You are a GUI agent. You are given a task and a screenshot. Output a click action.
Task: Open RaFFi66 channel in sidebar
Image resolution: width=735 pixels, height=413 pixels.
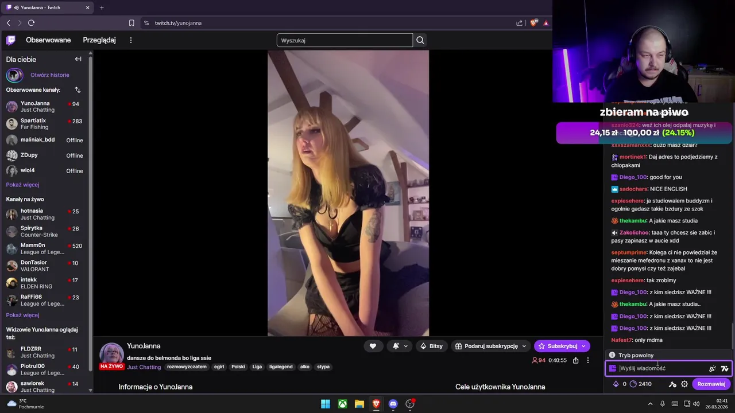coord(45,300)
